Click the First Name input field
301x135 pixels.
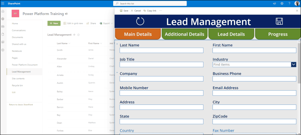pyautogui.click(x=254, y=50)
